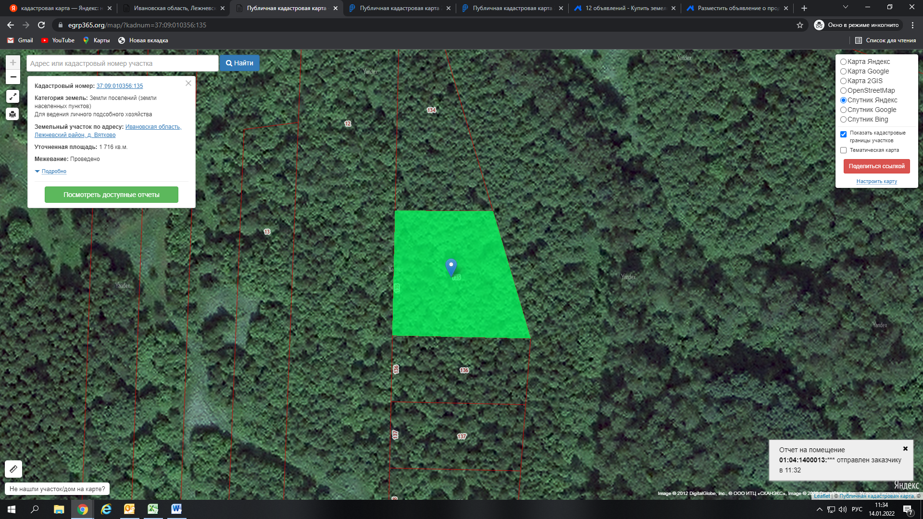Click the print map icon
923x519 pixels.
13,114
